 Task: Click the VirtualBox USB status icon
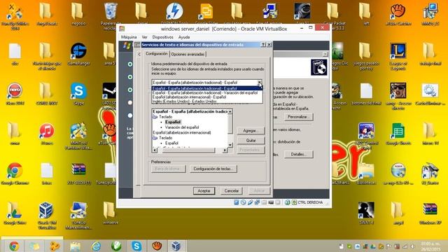pyautogui.click(x=251, y=202)
